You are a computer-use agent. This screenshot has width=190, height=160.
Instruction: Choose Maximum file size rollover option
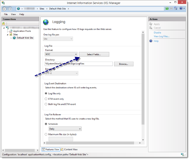(x=46, y=134)
